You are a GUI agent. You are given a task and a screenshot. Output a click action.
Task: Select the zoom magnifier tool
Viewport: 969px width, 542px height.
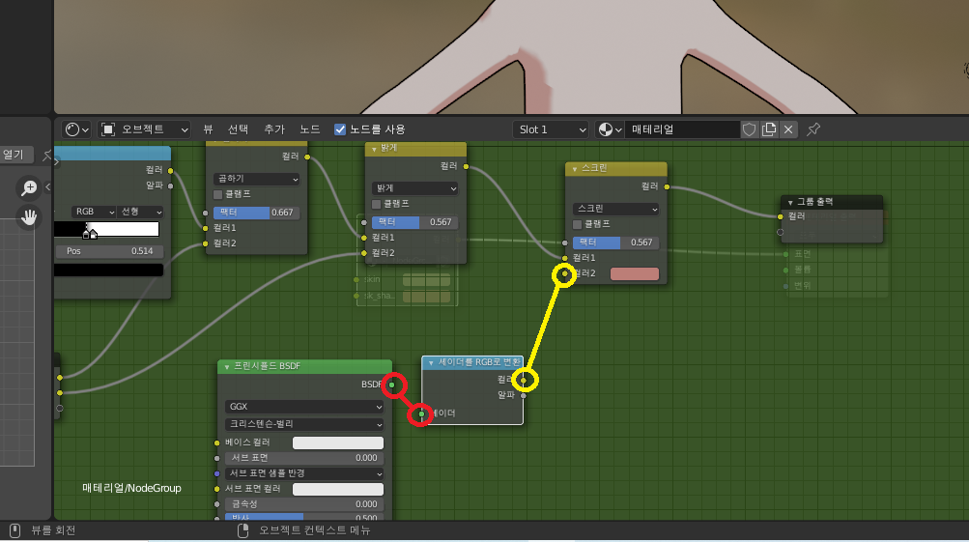pos(28,187)
